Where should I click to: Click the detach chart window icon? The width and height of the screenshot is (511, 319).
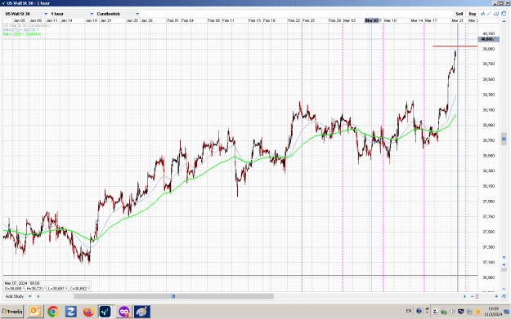(504, 14)
